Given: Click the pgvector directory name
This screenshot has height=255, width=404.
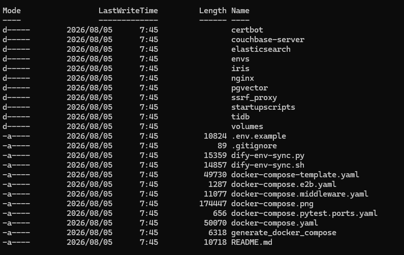Looking at the screenshot, I should 250,88.
